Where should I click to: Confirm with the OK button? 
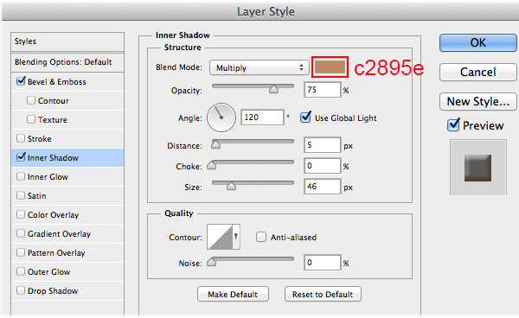[x=478, y=42]
